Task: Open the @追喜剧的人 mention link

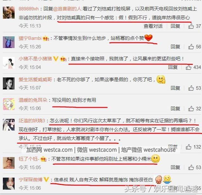Action: pos(67,9)
